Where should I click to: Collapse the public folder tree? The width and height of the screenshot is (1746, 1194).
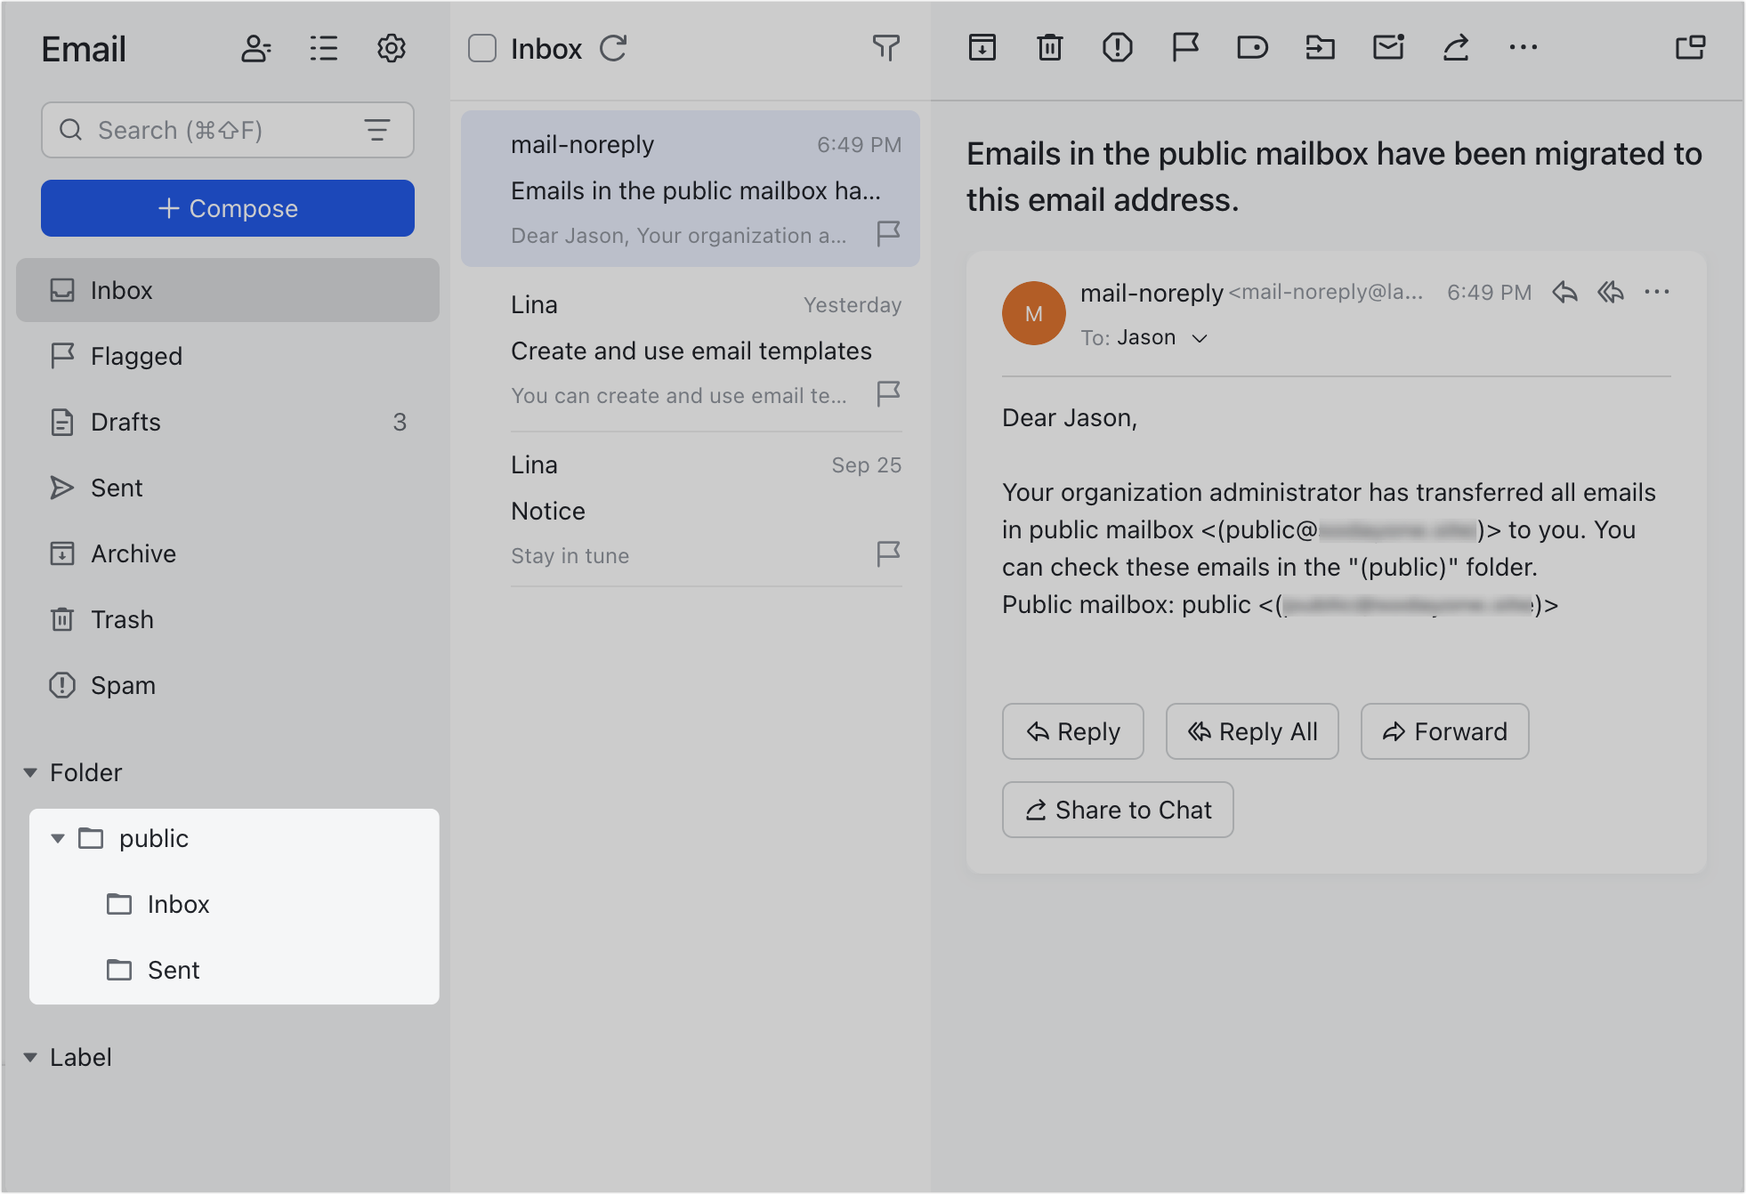(59, 837)
